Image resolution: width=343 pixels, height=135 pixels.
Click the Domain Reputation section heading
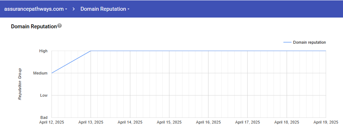pyautogui.click(x=34, y=26)
